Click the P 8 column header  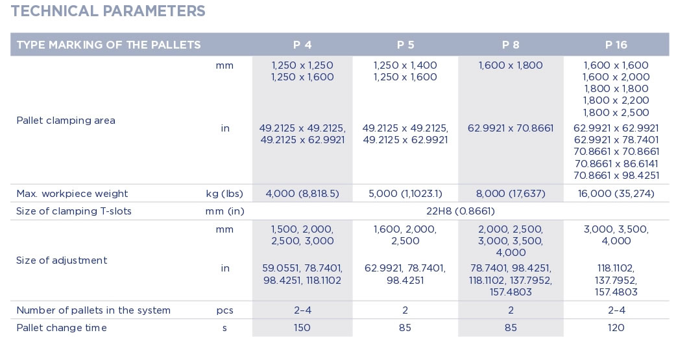click(511, 45)
